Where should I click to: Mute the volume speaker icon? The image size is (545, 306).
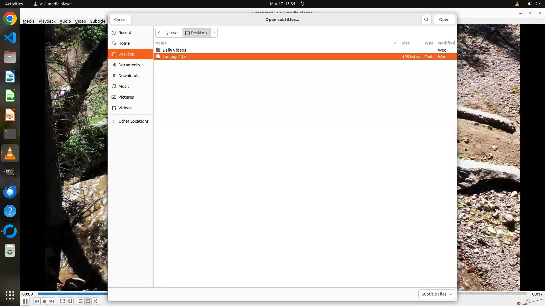pos(519,303)
